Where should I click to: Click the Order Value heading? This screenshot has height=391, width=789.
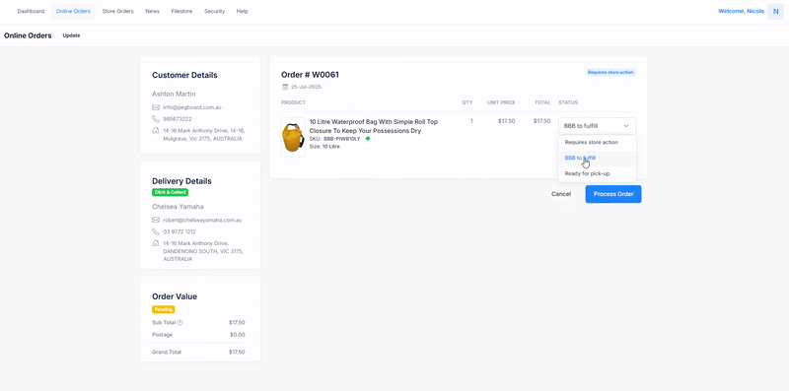(x=175, y=296)
